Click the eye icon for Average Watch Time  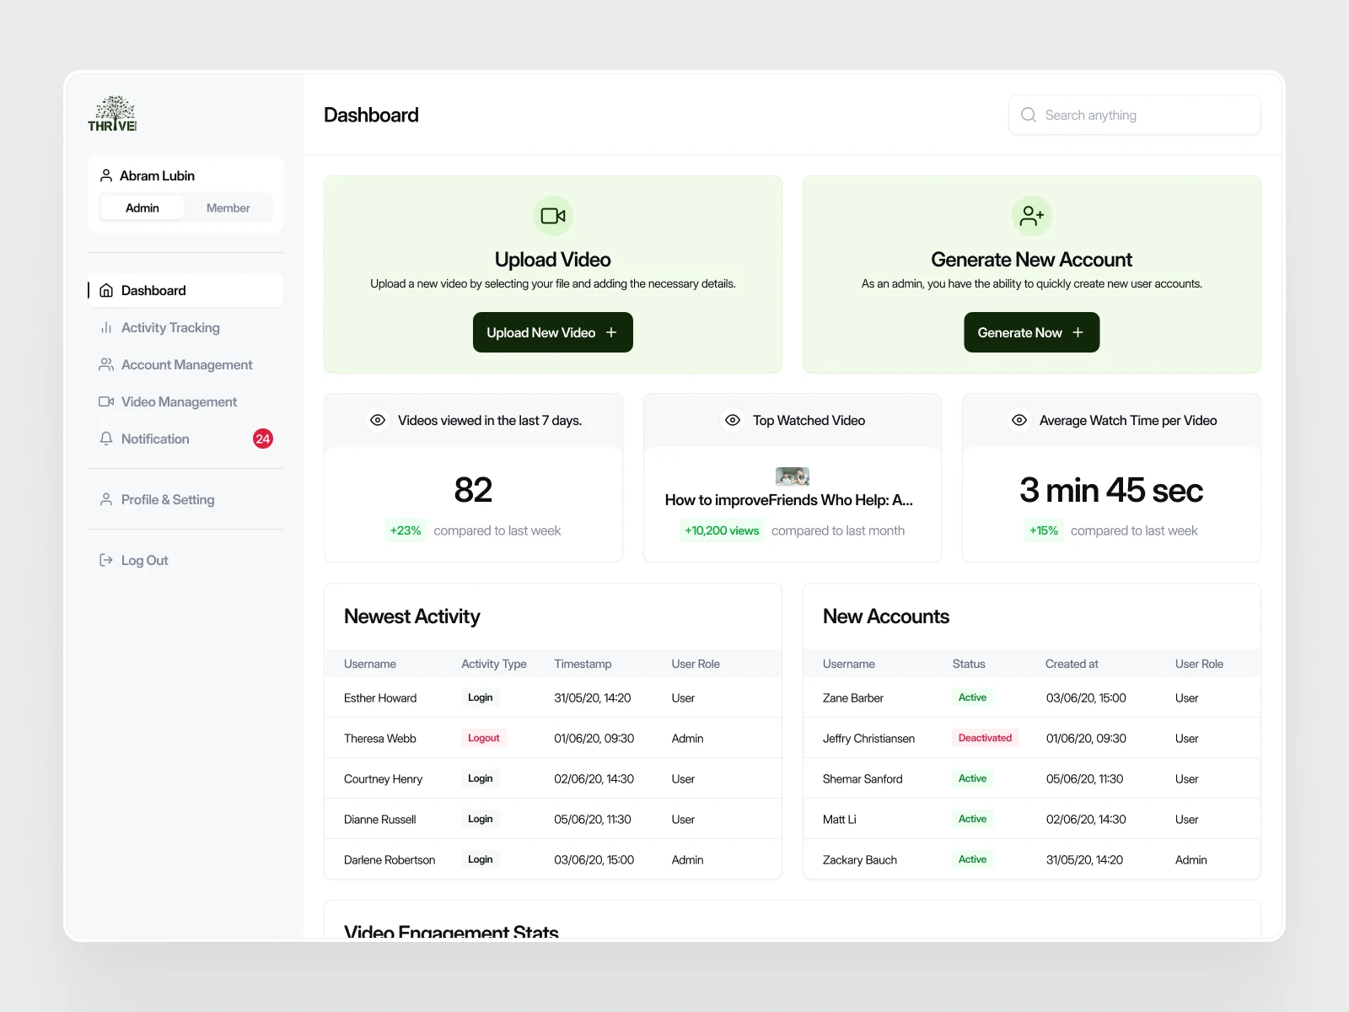point(1019,420)
